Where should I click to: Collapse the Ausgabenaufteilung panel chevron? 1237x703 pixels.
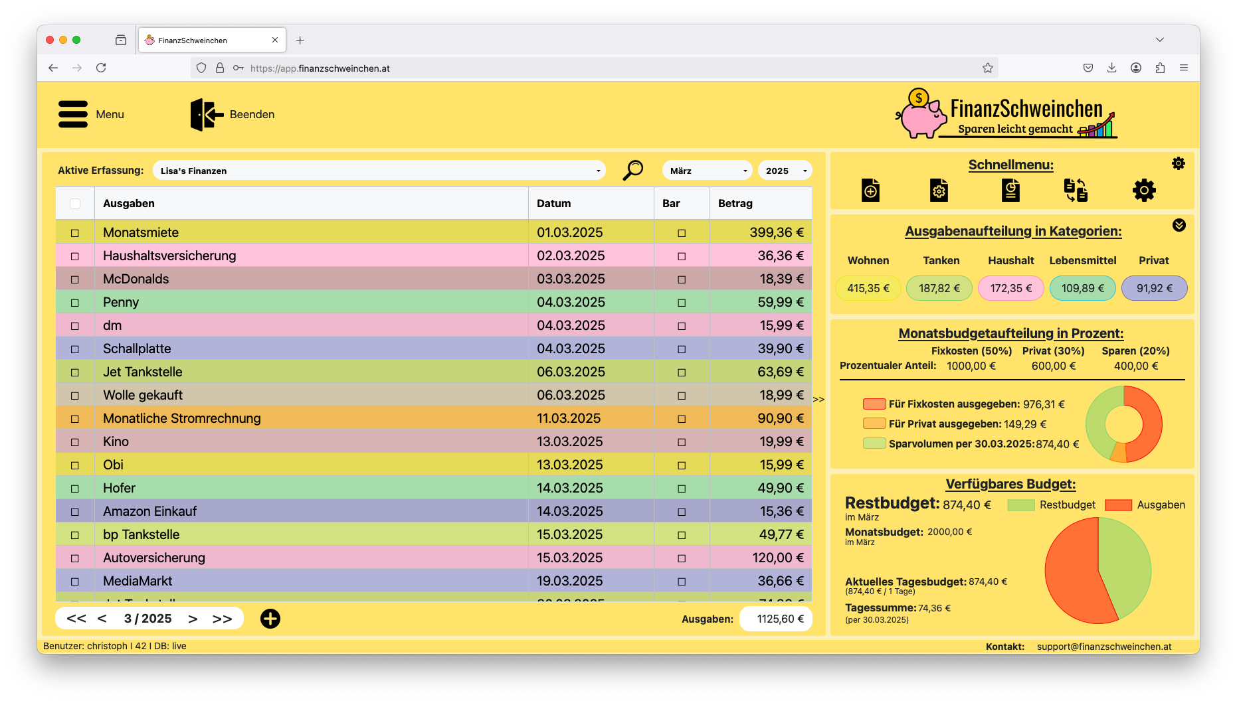tap(1179, 226)
